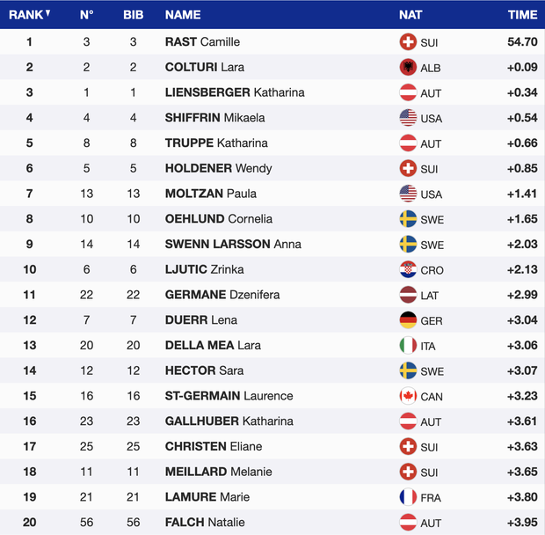This screenshot has height=535, width=545.
Task: Click the Croatian flag in Ljutic's row
Action: click(408, 270)
